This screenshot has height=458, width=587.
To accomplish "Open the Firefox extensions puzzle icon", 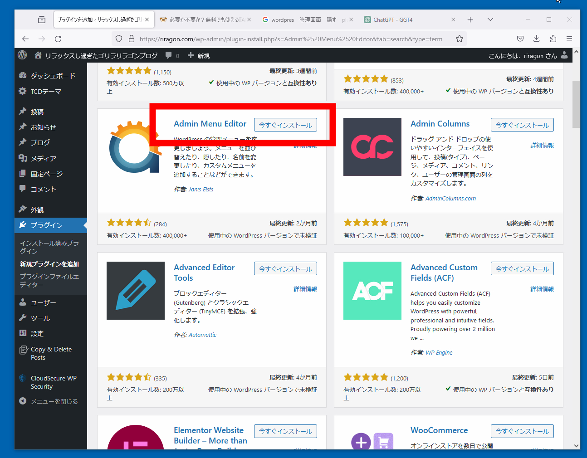I will click(x=553, y=39).
